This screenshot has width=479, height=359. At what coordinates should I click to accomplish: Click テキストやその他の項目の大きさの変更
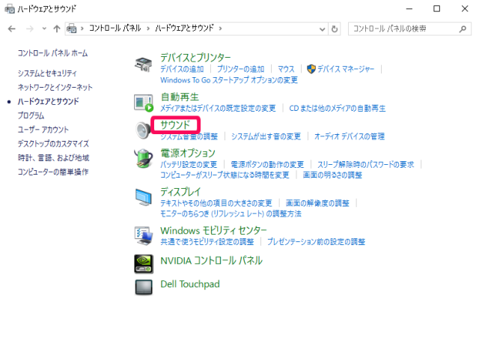point(216,203)
